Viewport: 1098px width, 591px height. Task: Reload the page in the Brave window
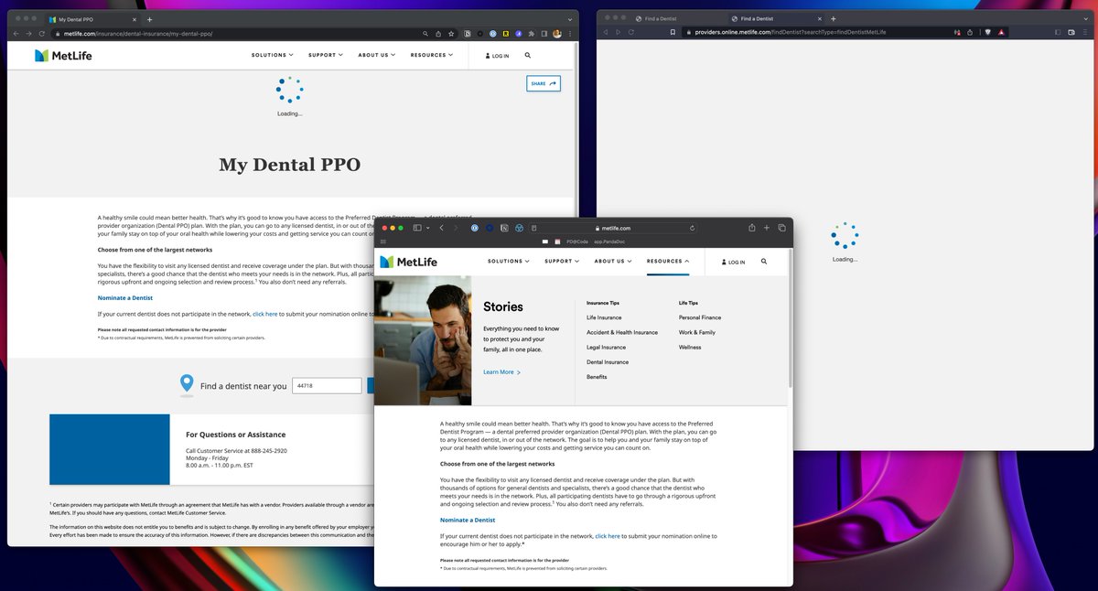pyautogui.click(x=631, y=32)
